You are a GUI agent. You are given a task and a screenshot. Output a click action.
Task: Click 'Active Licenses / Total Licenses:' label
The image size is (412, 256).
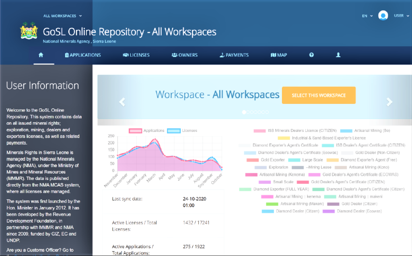(134, 226)
